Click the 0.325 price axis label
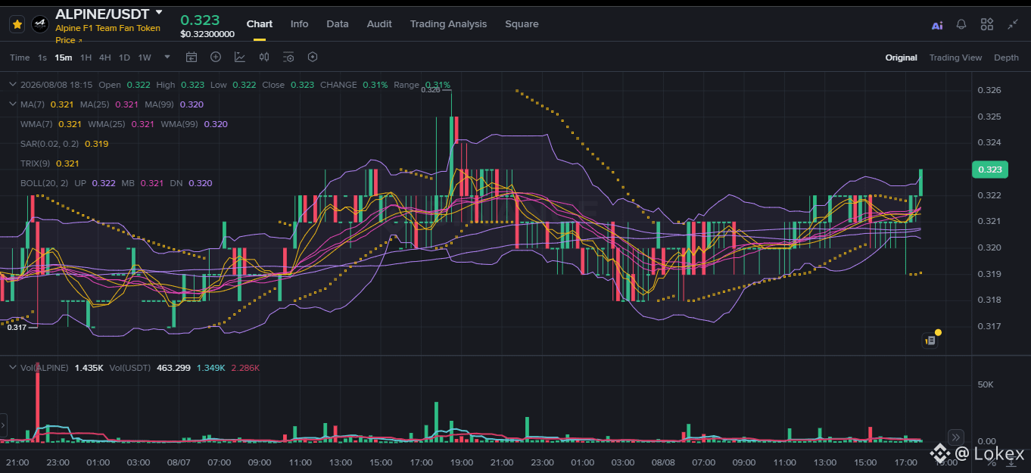Viewport: 1031px width, 473px height. click(989, 117)
